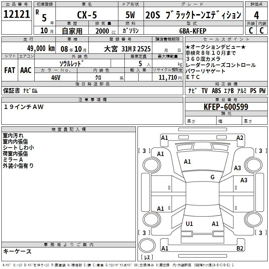Click the displacement value 2000 cc
This screenshot has height=269, width=269.
click(x=106, y=31)
